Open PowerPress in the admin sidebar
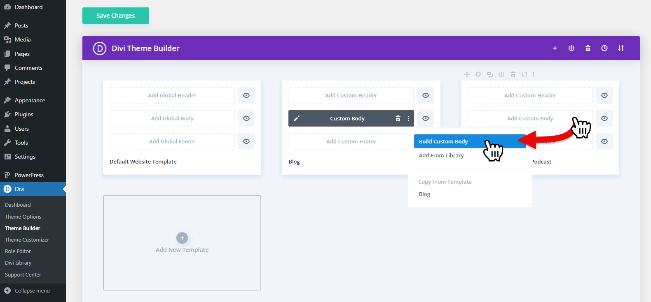This screenshot has width=651, height=302. coord(33,175)
